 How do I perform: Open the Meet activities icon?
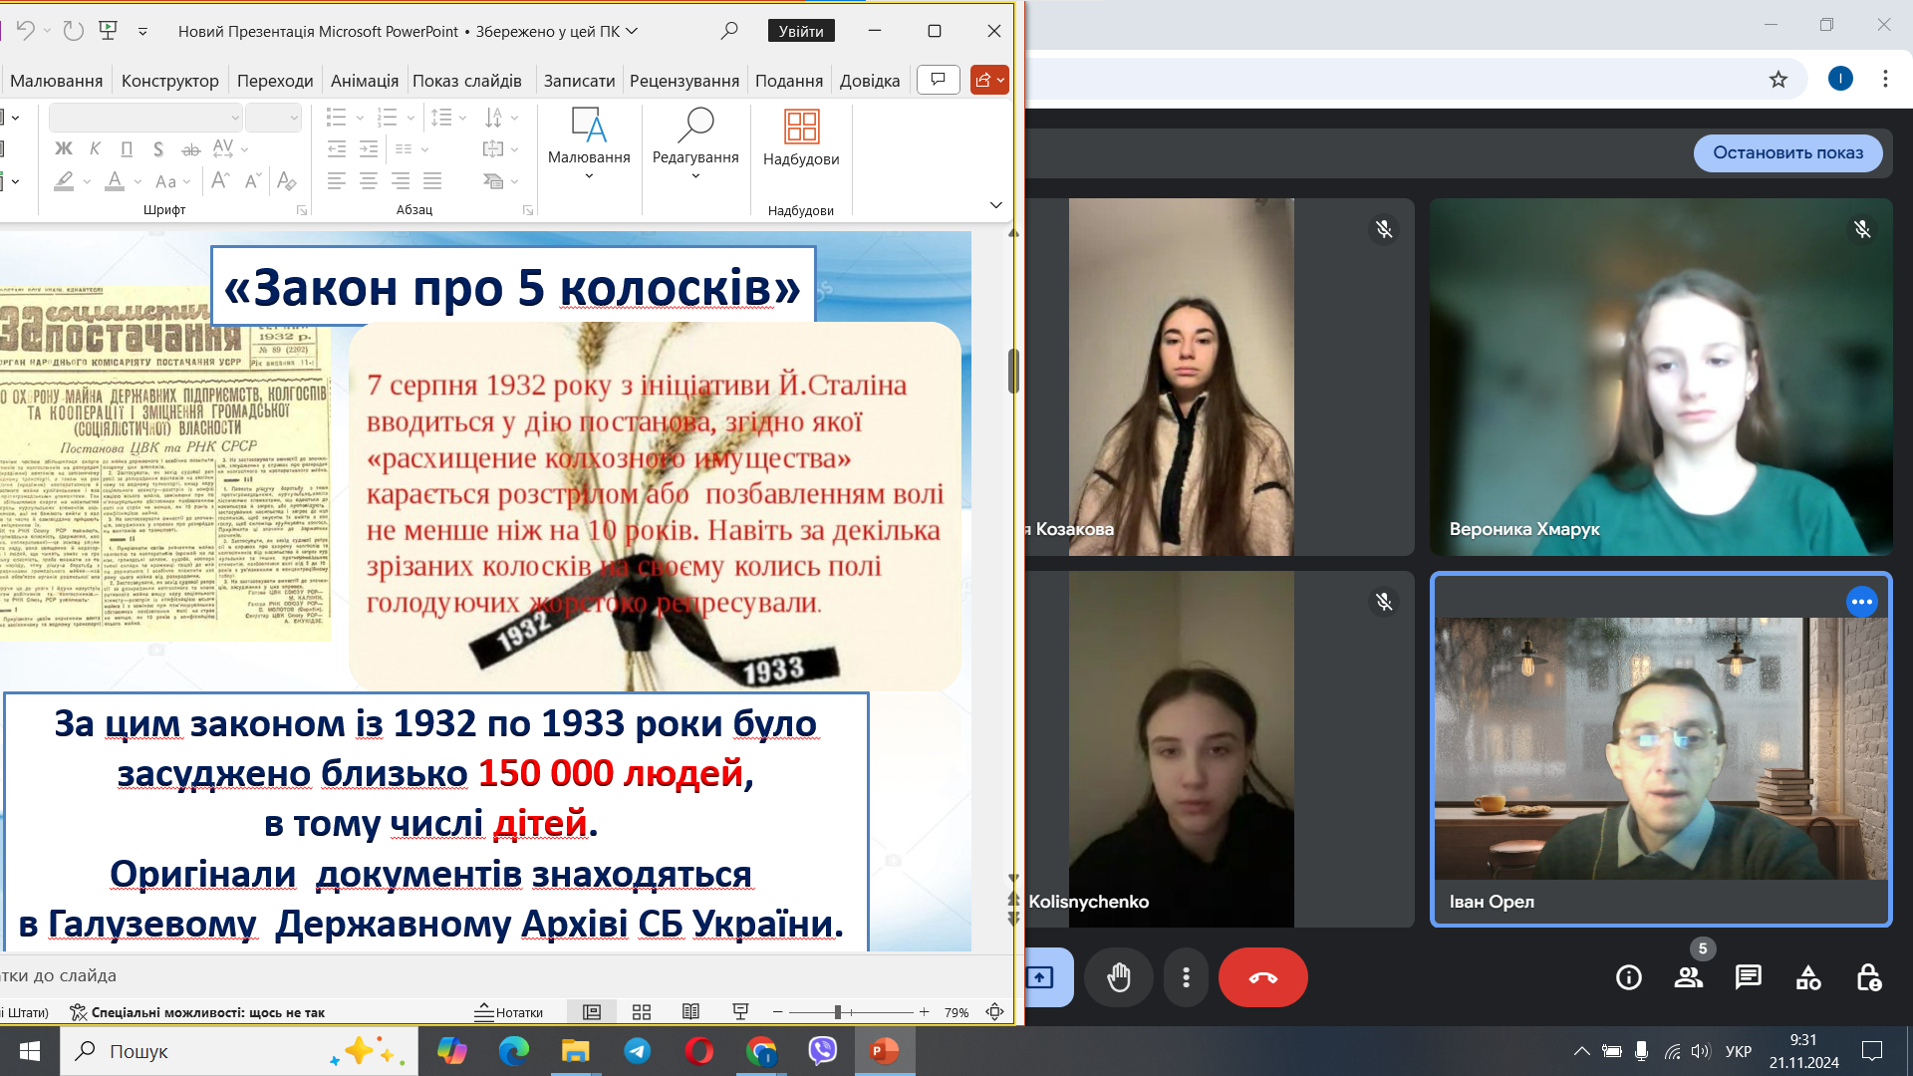pos(1807,977)
